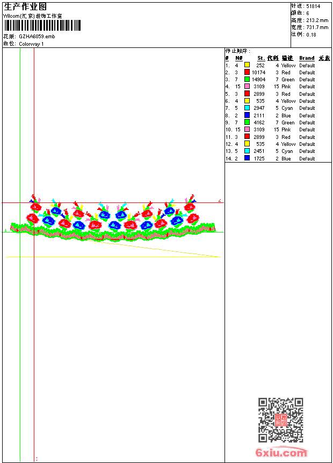Click the N# column header
The height and width of the screenshot is (463, 333).
[x=238, y=58]
